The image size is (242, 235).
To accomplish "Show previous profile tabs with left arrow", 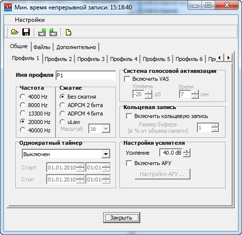I will click(x=220, y=58).
